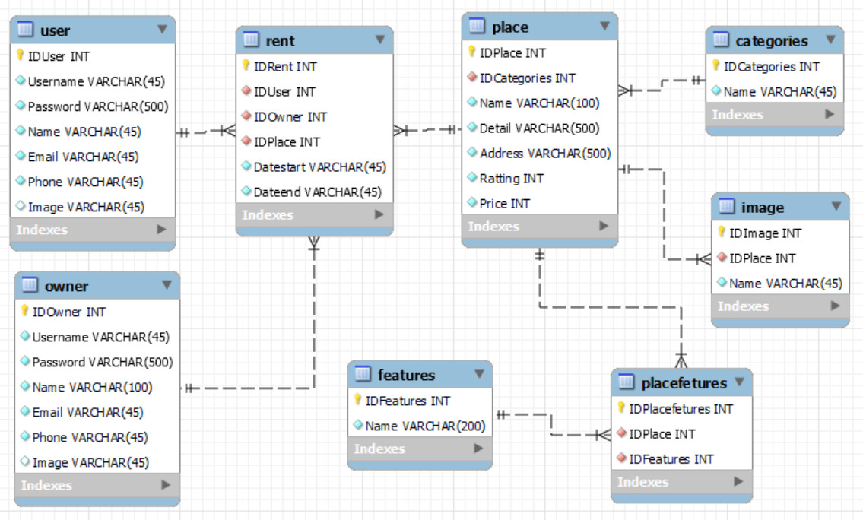863x520 pixels.
Task: Click the image table icon
Action: point(726,206)
